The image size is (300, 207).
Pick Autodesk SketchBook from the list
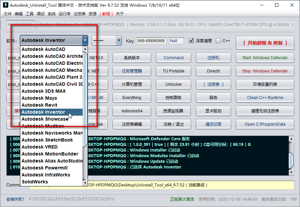(x=52, y=140)
